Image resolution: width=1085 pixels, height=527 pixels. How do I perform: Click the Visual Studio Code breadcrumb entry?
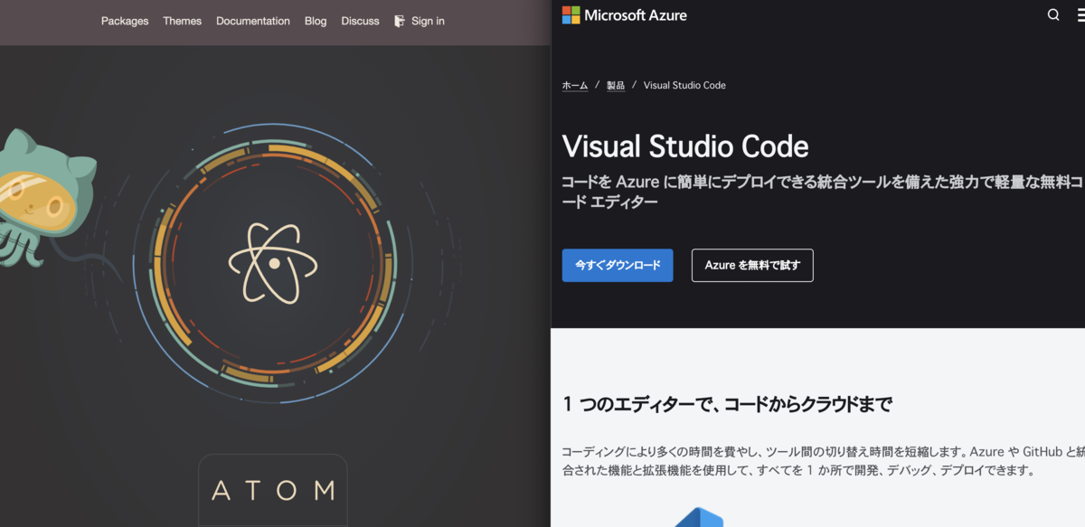pyautogui.click(x=684, y=85)
